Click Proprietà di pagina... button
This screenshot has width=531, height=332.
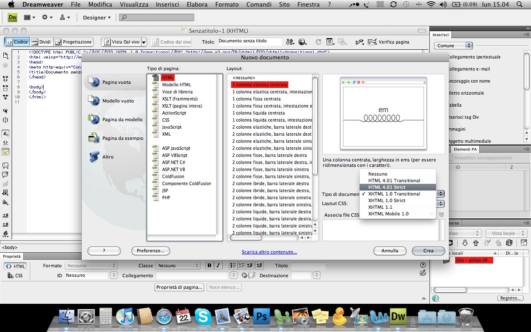pos(179,287)
